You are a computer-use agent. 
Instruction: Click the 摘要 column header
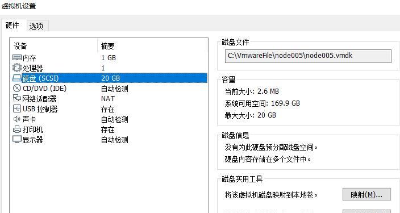(x=107, y=47)
